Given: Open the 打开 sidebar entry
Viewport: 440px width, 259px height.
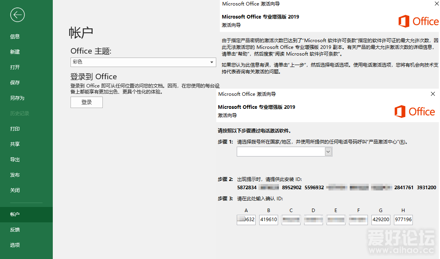Looking at the screenshot, I should 15,67.
